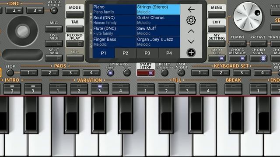Select KEYBOARD SET 1
280x157 pixels.
click(200, 73)
